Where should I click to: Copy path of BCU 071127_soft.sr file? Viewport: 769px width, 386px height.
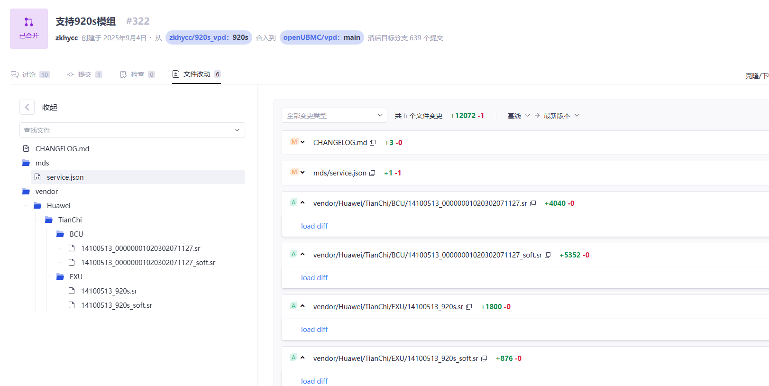pyautogui.click(x=548, y=255)
